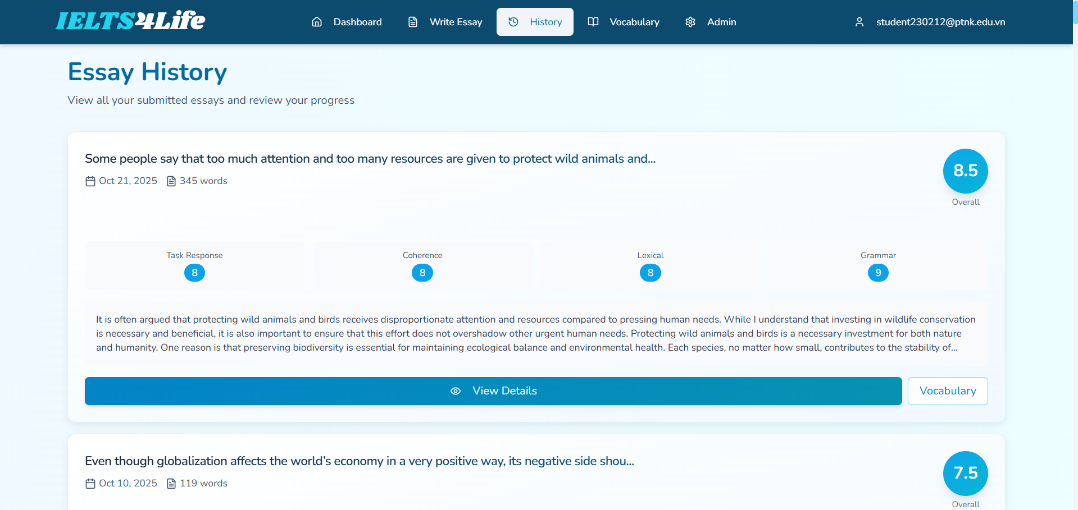Click the Vocabulary book icon
Screen dimensions: 1078x510
[593, 22]
